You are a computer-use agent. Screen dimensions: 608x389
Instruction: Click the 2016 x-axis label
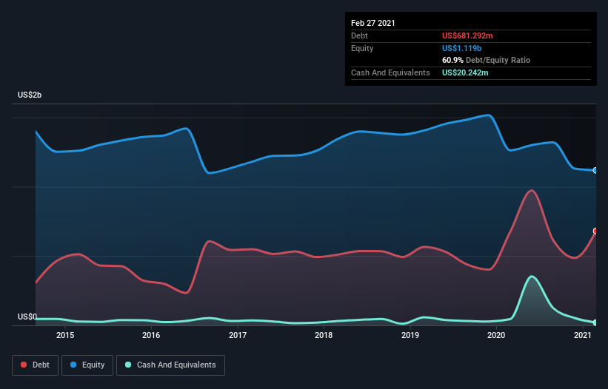151,335
